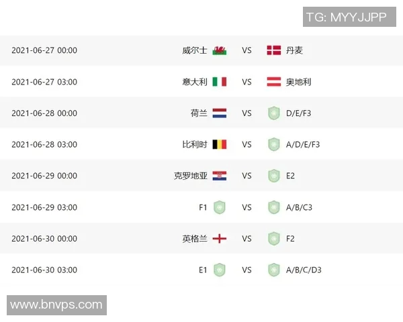Click the 克罗地亚 team name
The width and height of the screenshot is (403, 322).
point(191,176)
